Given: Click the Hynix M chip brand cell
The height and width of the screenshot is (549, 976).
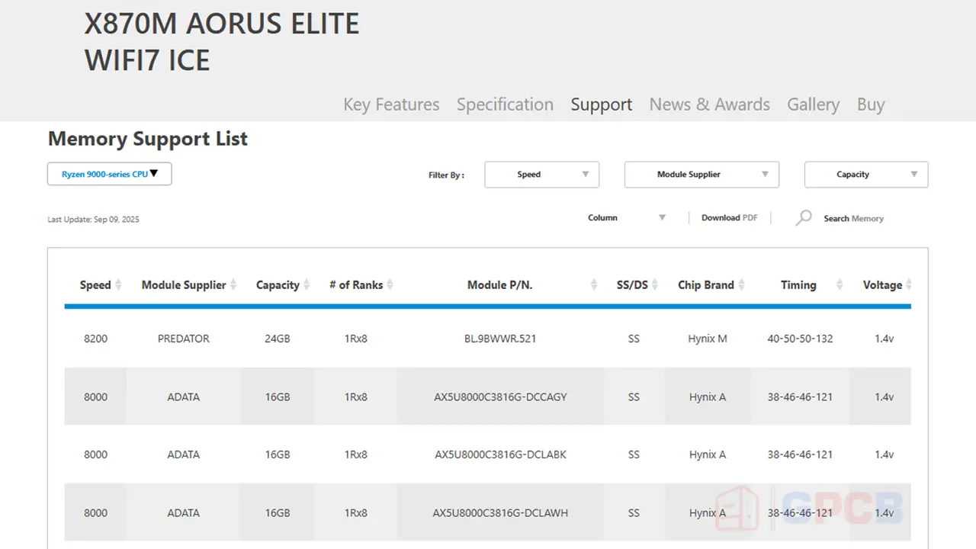Looking at the screenshot, I should coord(708,339).
